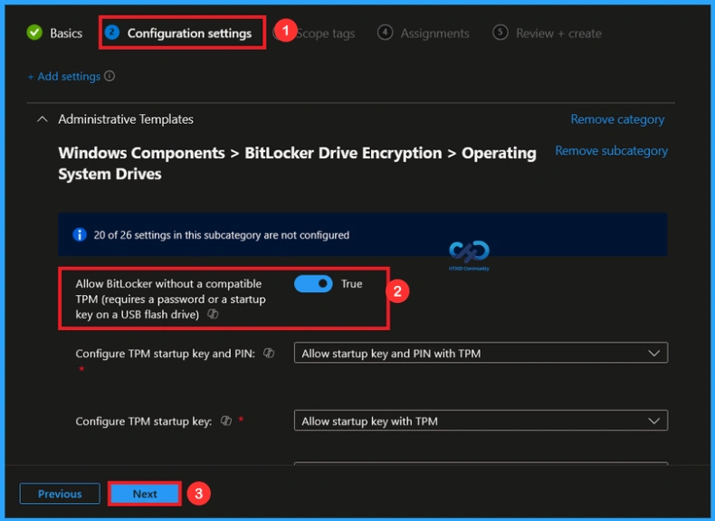Open the Review + create step

[558, 33]
